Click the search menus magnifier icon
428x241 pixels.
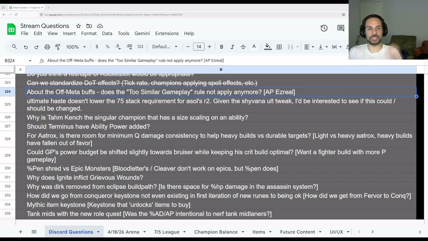[14, 47]
